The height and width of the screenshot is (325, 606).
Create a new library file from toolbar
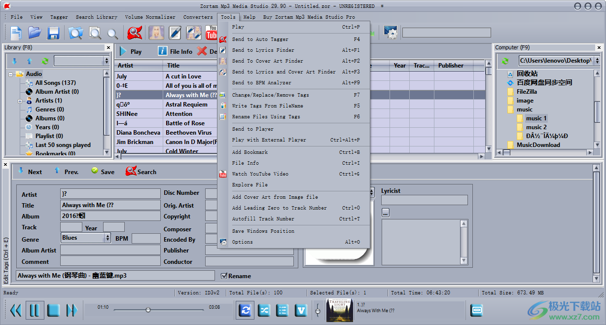[16, 33]
